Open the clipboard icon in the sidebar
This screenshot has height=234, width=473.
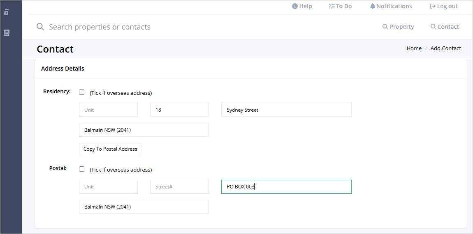point(7,12)
